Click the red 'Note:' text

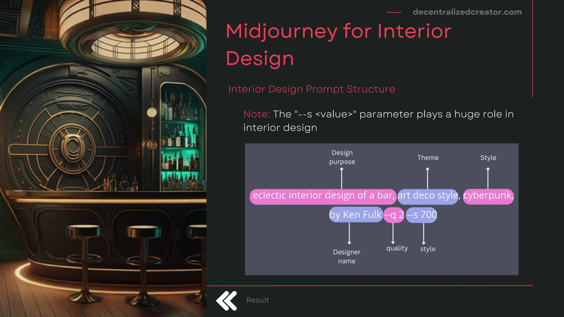(257, 114)
